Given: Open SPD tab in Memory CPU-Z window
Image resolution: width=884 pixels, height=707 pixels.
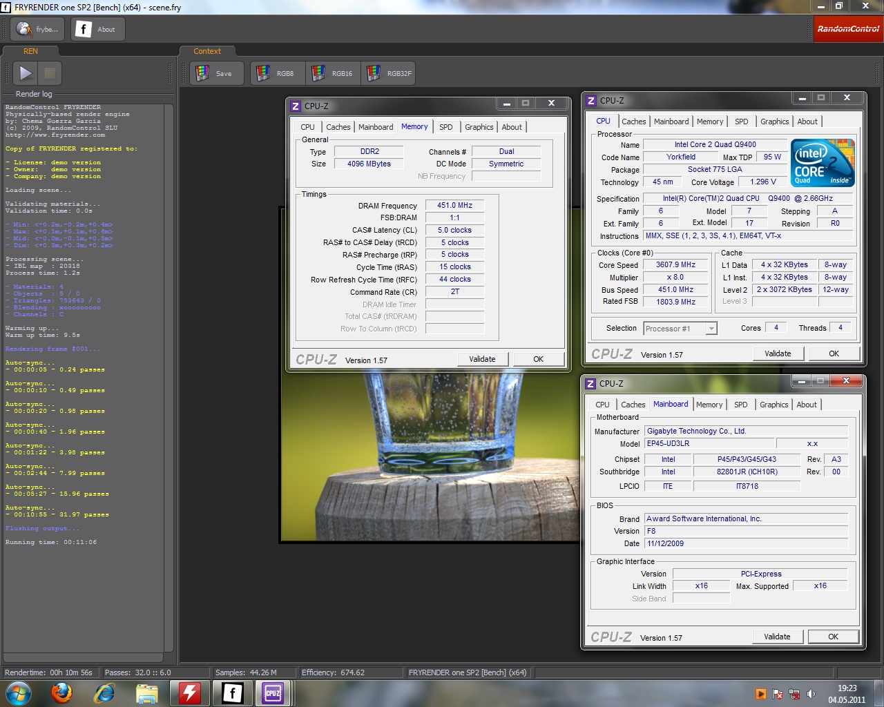Looking at the screenshot, I should (x=446, y=127).
